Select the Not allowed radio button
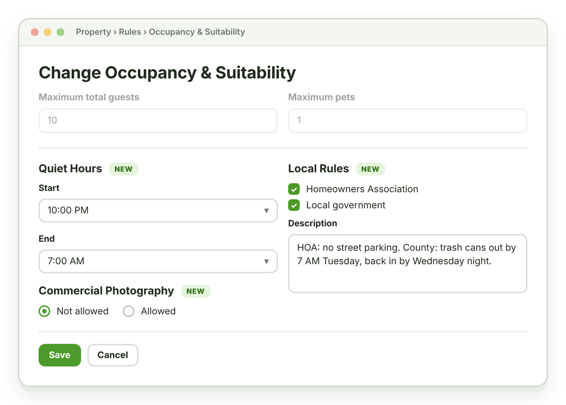This screenshot has height=405, width=566. coord(45,311)
